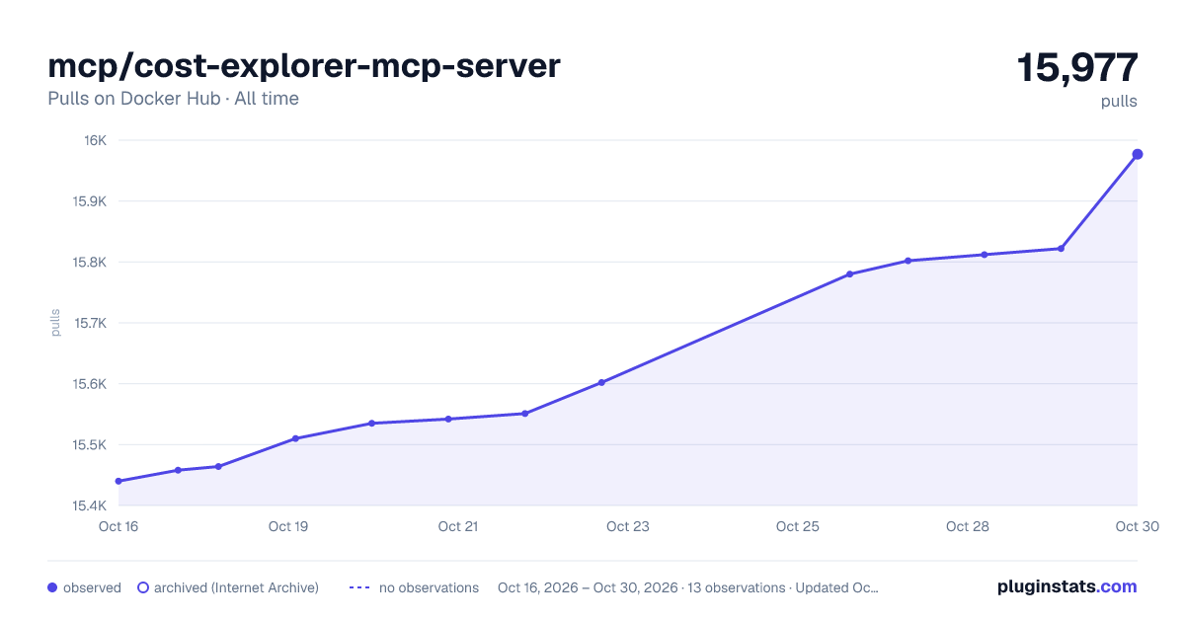Select the Oct 30 final data point
1185x622 pixels.
point(1138,154)
